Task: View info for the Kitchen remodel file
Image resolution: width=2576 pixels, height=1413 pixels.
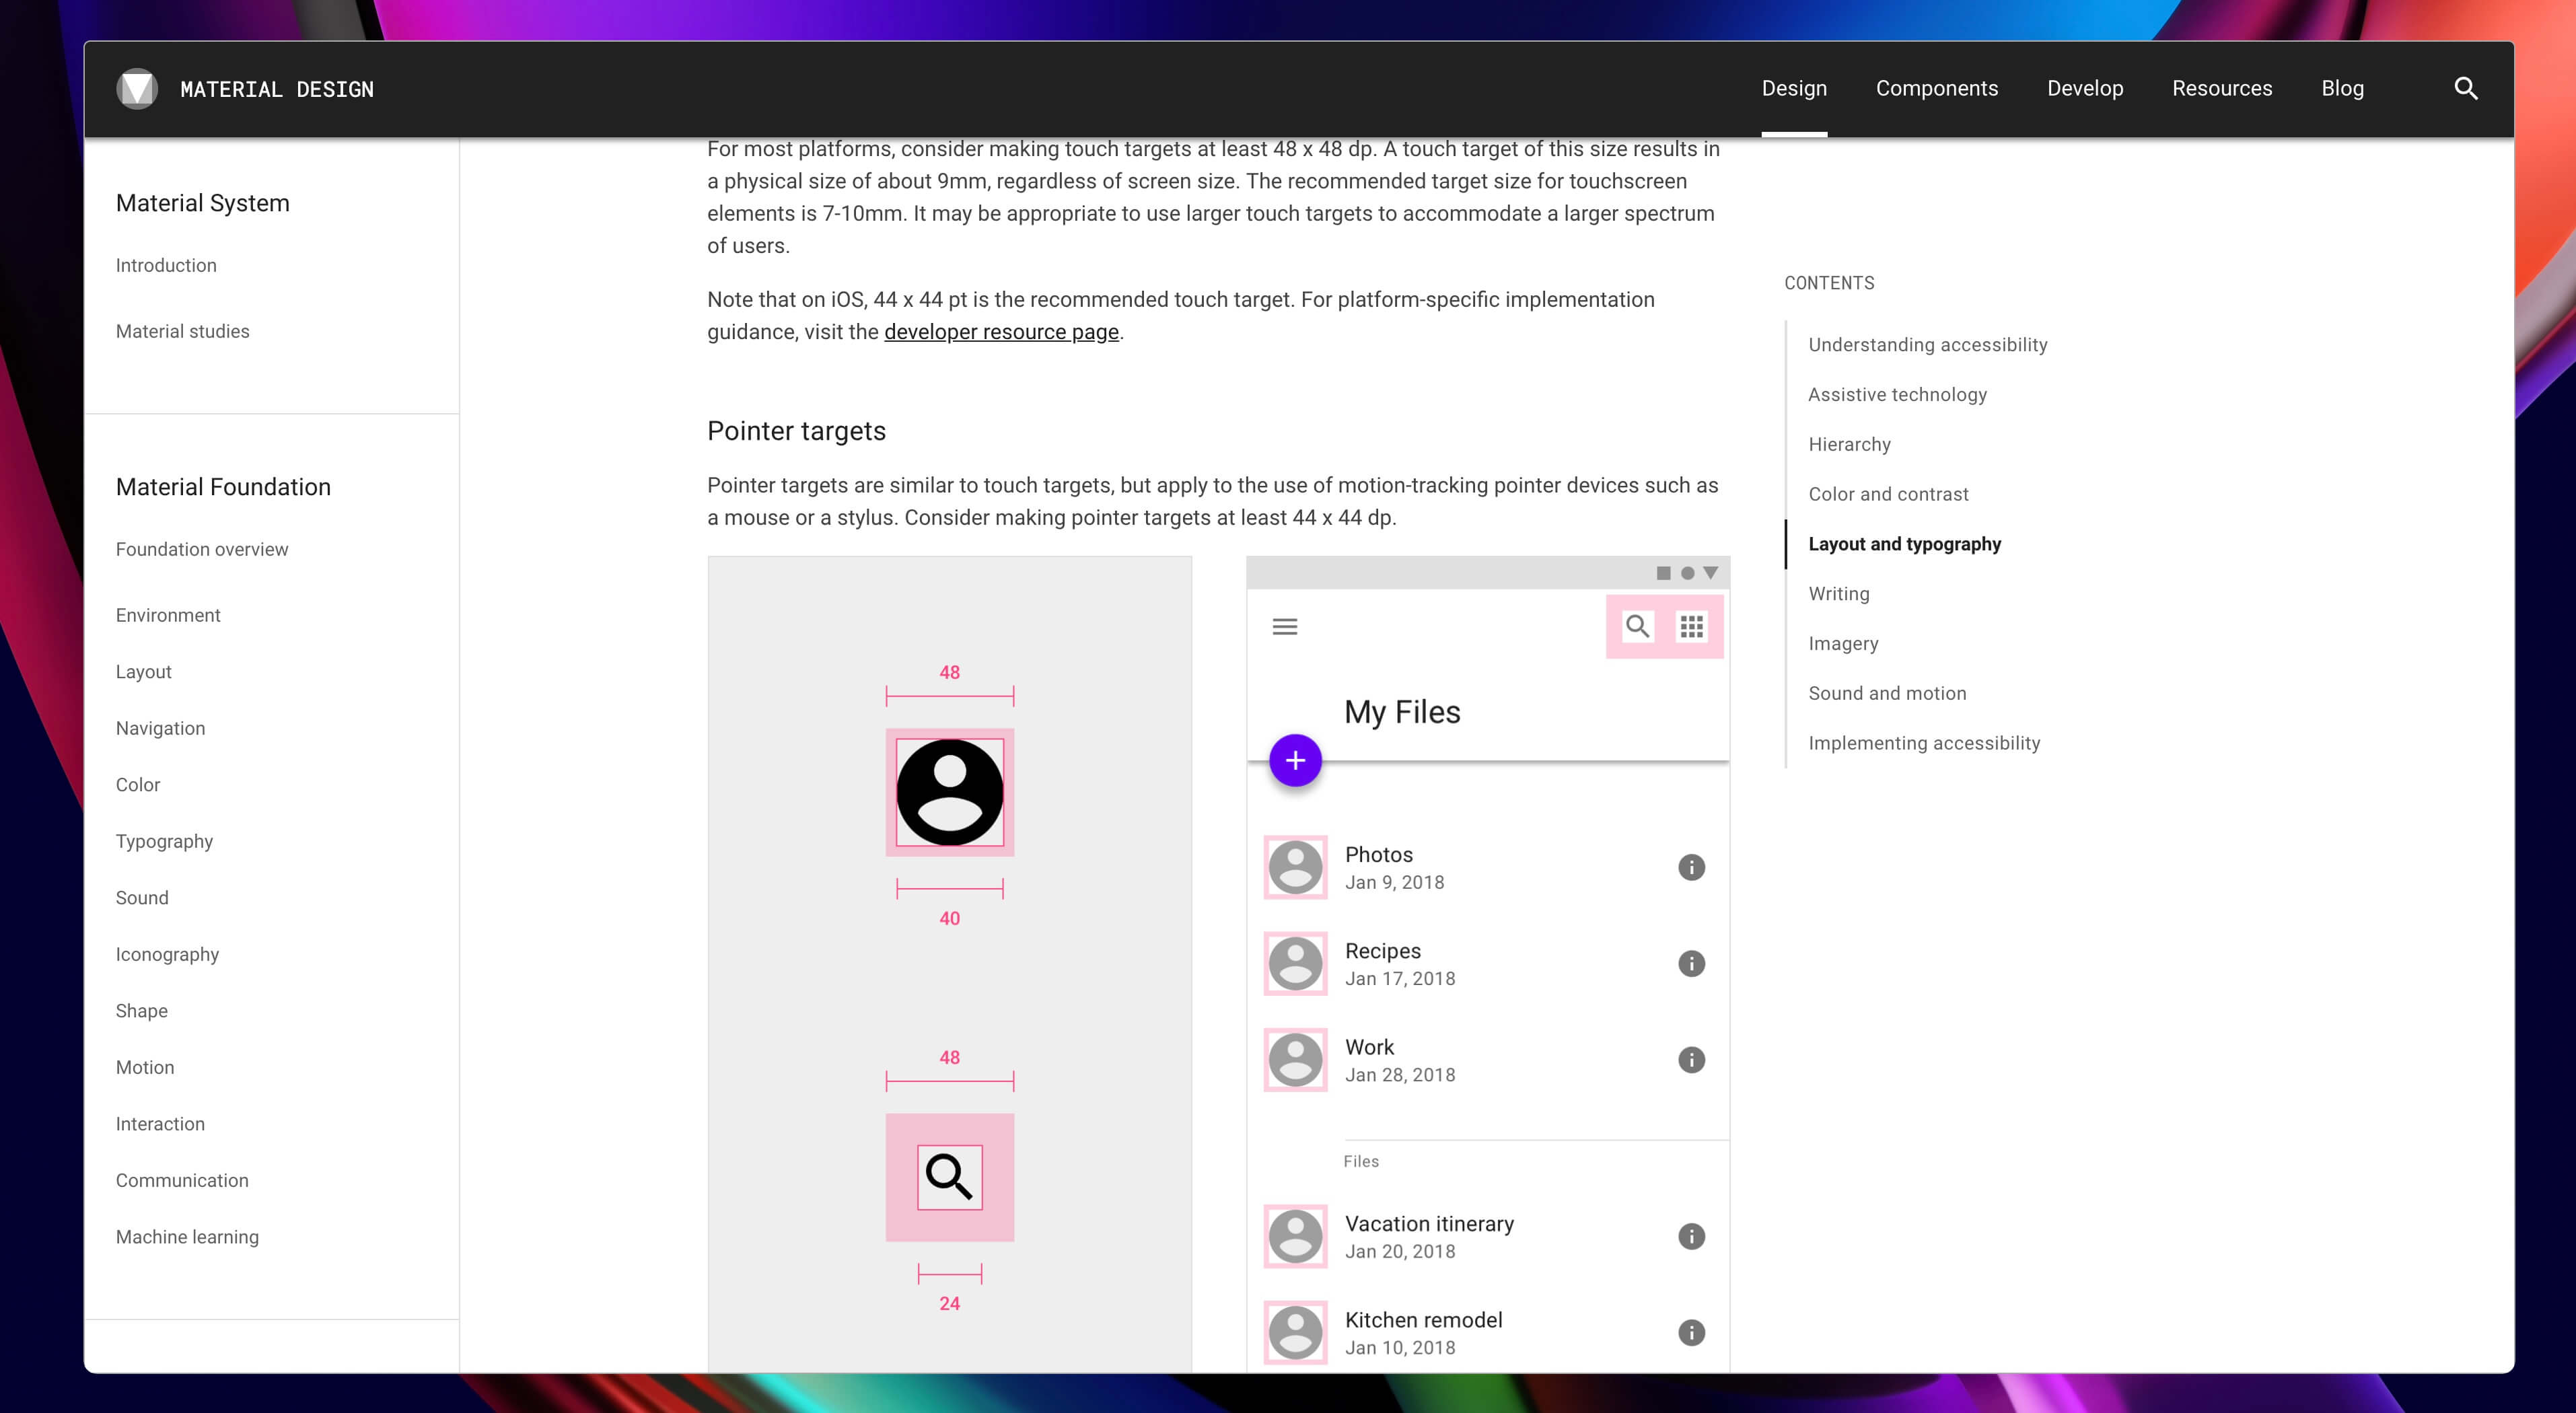Action: point(1691,1332)
